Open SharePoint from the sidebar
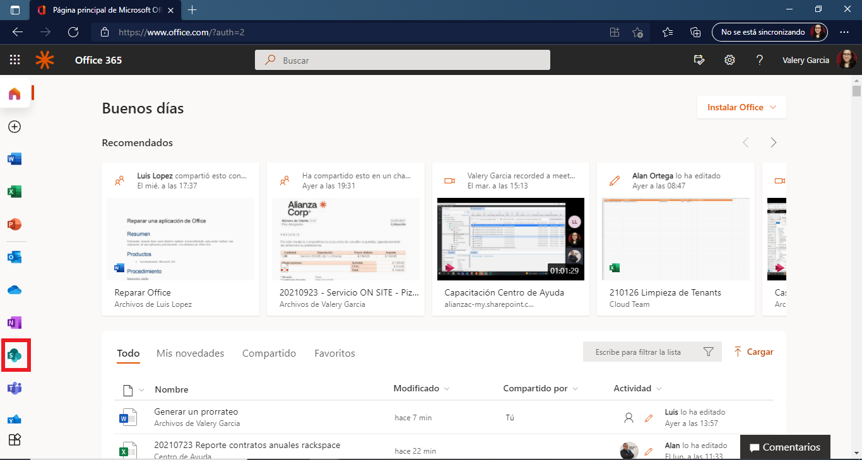862x460 pixels. 14,355
